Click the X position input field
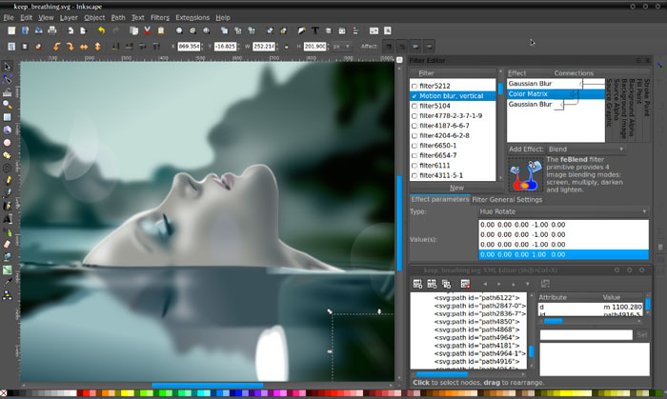The image size is (667, 399). pyautogui.click(x=189, y=47)
